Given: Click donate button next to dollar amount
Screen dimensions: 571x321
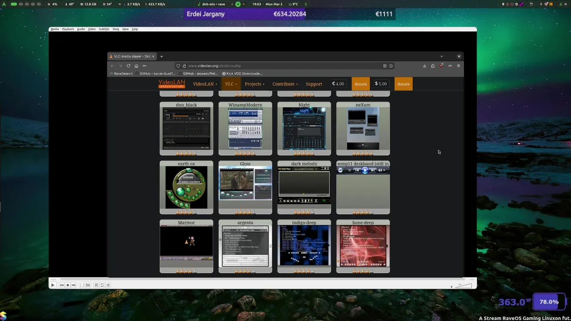Looking at the screenshot, I should [x=403, y=84].
